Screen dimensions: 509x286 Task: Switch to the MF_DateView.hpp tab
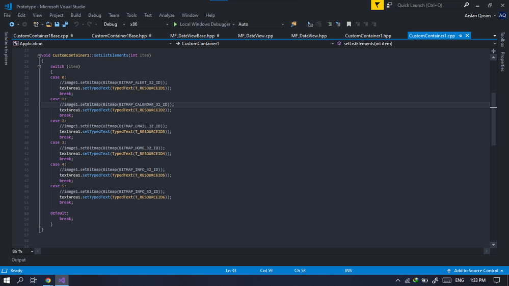pos(309,36)
